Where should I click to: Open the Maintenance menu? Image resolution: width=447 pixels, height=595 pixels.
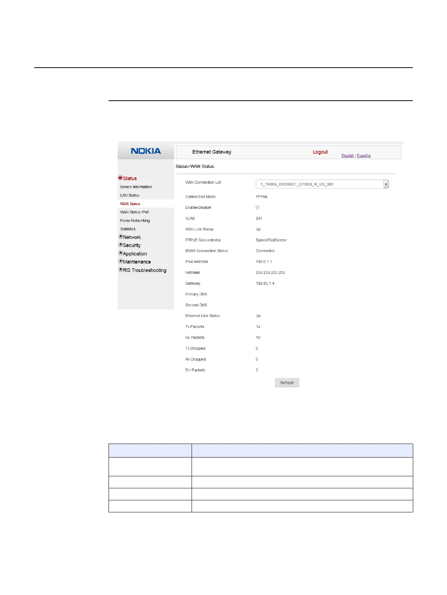137,262
